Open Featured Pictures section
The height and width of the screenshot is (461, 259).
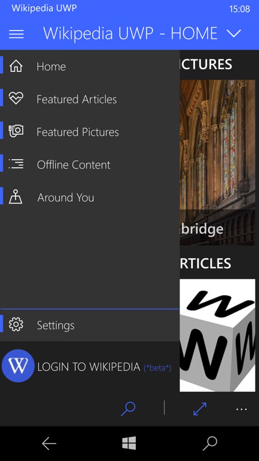tap(90, 132)
